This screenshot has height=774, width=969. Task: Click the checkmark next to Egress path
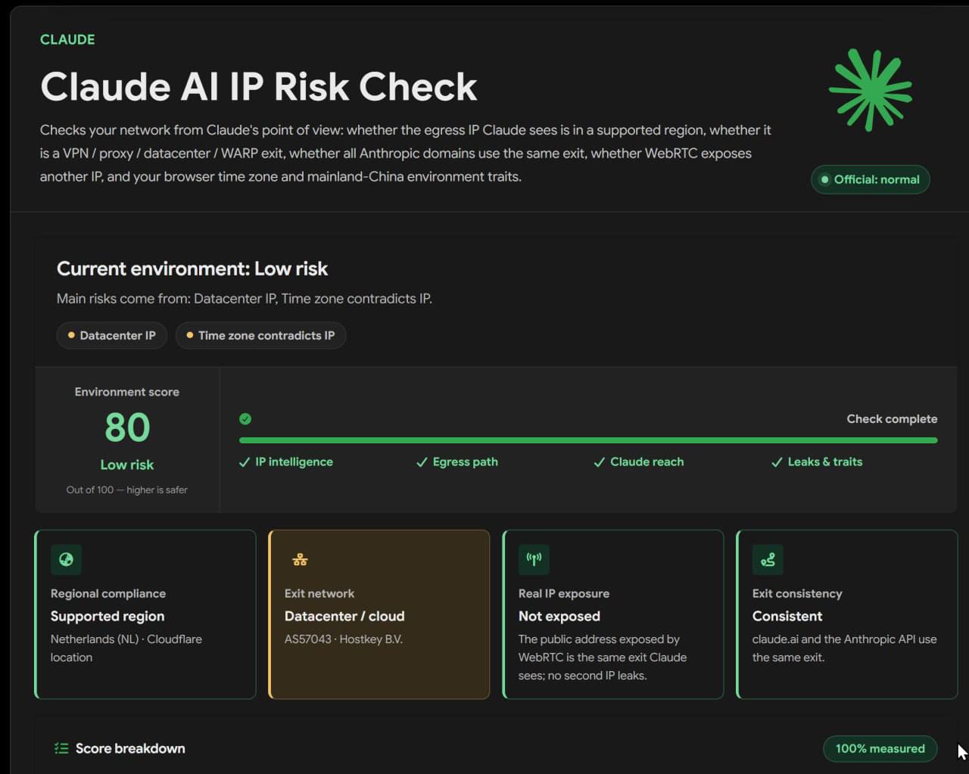(422, 462)
